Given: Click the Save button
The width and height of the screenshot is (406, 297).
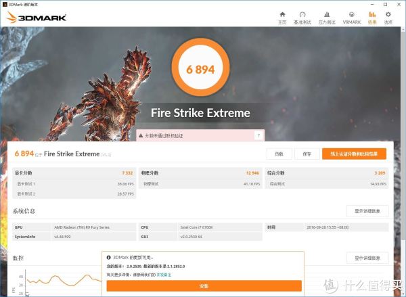Looking at the screenshot, I should pos(307,154).
